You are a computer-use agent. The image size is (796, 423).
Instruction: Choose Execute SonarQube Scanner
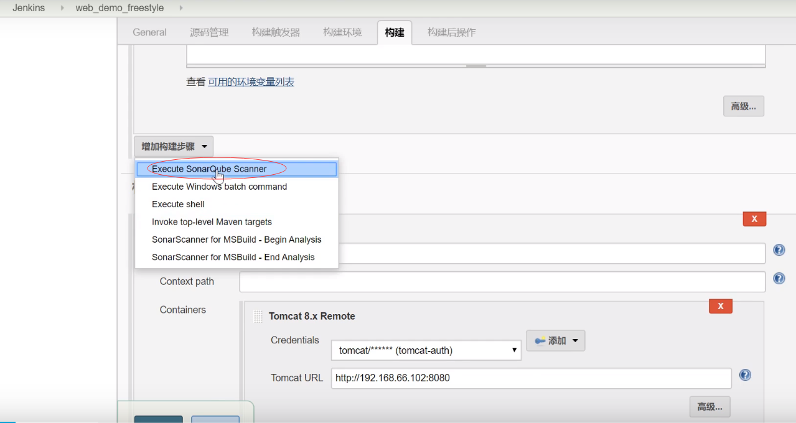pos(236,169)
